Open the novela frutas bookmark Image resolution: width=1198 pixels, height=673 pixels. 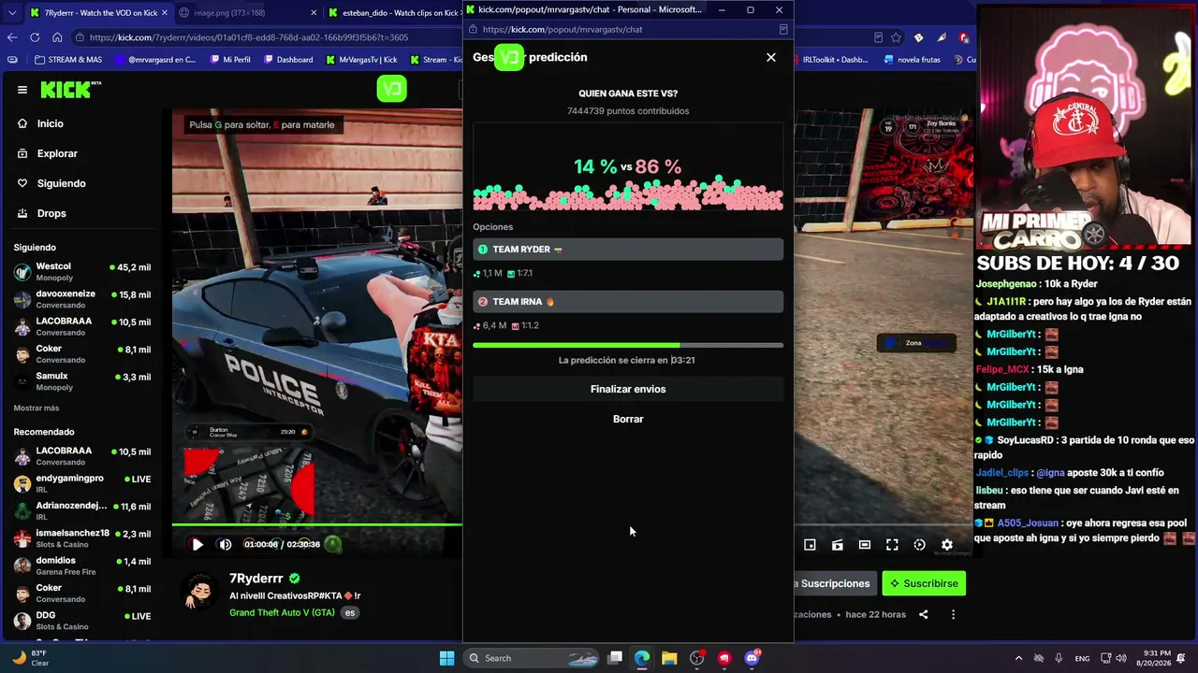click(x=912, y=60)
